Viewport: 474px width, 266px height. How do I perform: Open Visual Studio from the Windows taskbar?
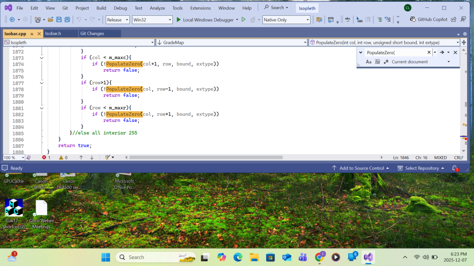pyautogui.click(x=368, y=257)
